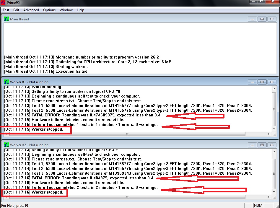Image resolution: width=280 pixels, height=208 pixels.
Task: Click Worker #1 horizontal scroll right arrow
Action: [269, 134]
